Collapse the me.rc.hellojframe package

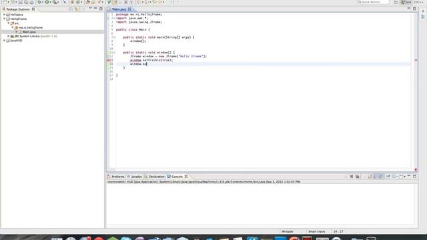point(13,27)
